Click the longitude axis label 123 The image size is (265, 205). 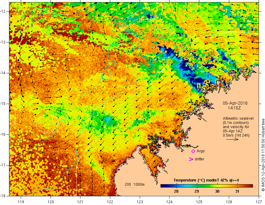[x=140, y=202]
